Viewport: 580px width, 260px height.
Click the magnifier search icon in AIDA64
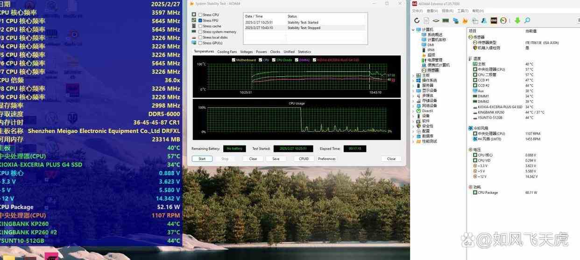click(x=527, y=21)
